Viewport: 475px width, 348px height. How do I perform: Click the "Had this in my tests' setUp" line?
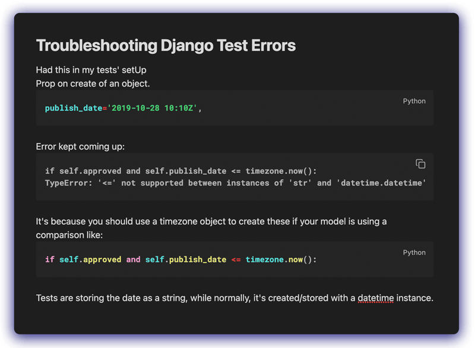(x=91, y=70)
